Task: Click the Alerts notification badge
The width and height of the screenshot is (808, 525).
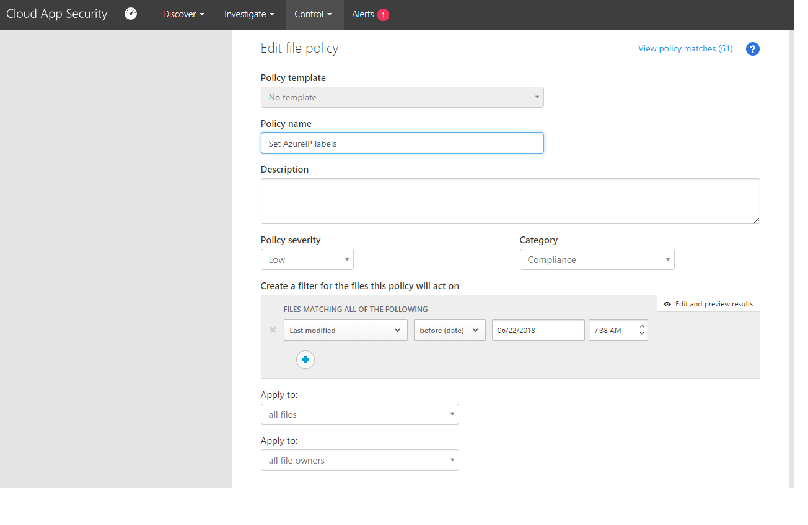Action: point(383,15)
